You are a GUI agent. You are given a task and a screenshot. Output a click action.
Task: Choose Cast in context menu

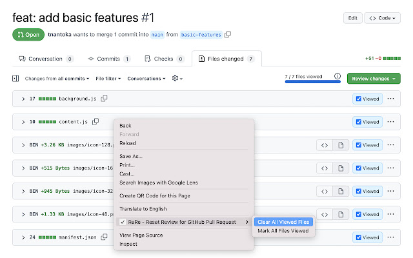pyautogui.click(x=127, y=174)
